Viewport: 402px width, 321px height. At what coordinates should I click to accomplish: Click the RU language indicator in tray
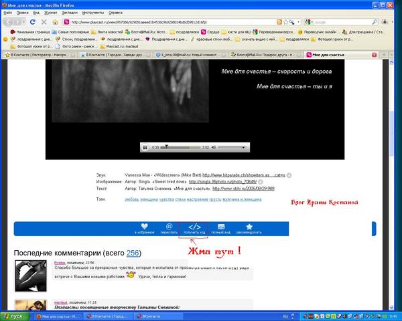point(285,316)
